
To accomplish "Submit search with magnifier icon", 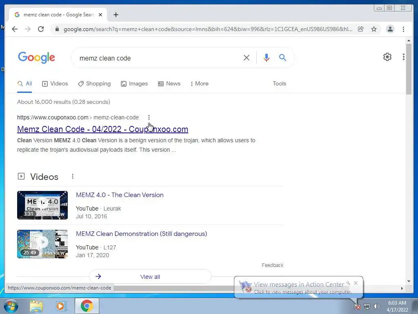I will (282, 57).
